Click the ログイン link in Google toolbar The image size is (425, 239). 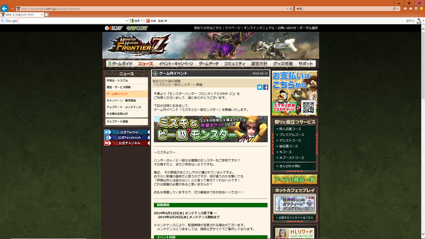point(410,21)
